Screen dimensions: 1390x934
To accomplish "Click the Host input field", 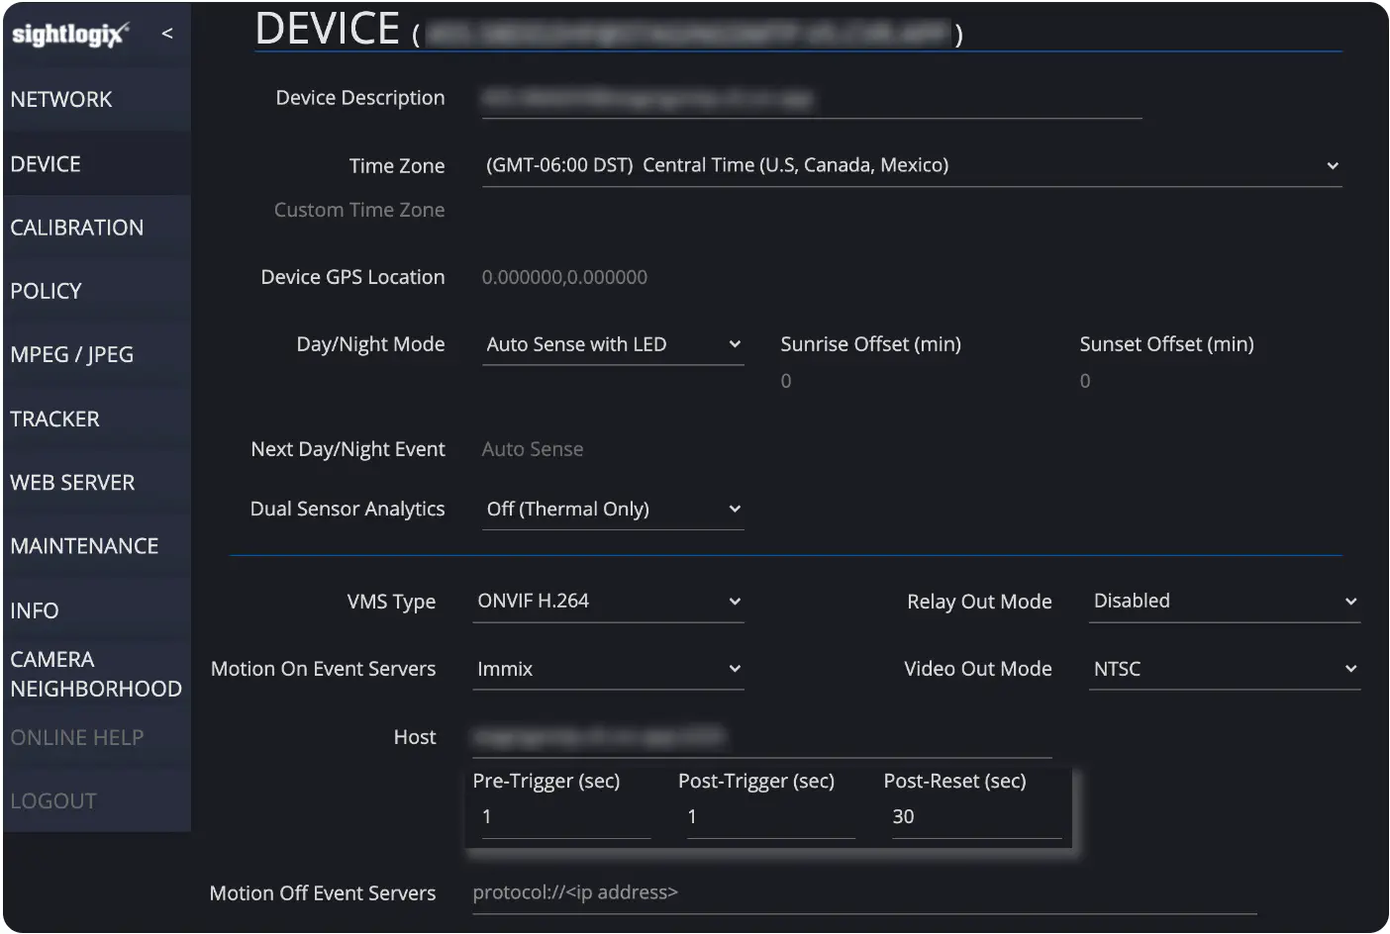I will click(762, 738).
